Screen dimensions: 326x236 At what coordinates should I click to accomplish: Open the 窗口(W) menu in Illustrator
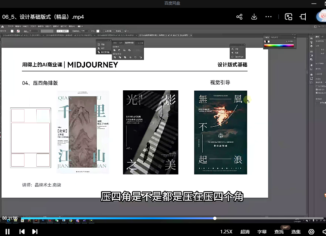click(x=64, y=27)
